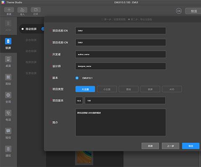
Task: Select the 图标 project type button
Action: (x=129, y=89)
